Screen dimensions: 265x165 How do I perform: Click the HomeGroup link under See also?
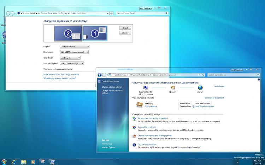click(107, 144)
